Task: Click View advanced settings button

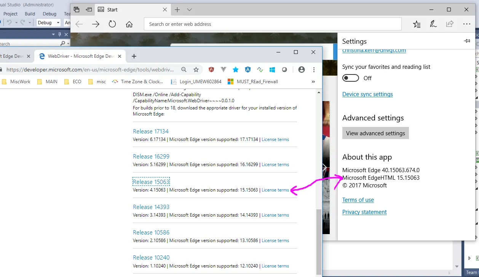Action: 375,133
